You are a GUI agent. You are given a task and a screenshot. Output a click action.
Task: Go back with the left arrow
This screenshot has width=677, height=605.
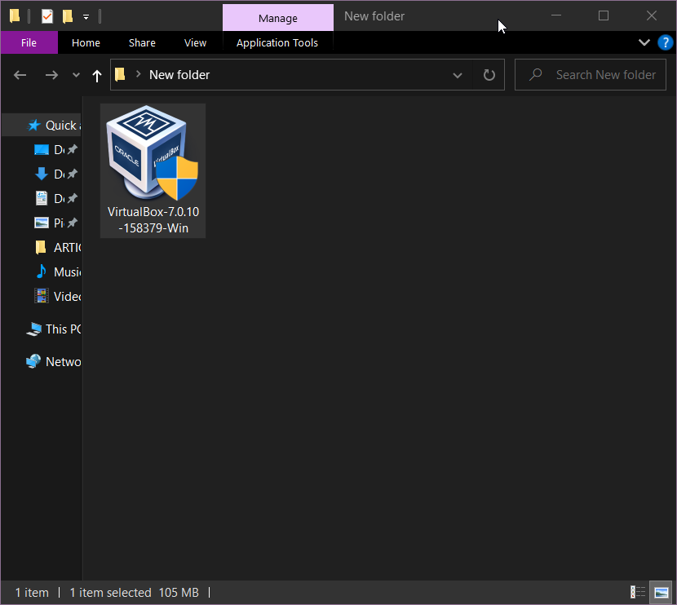coord(20,75)
